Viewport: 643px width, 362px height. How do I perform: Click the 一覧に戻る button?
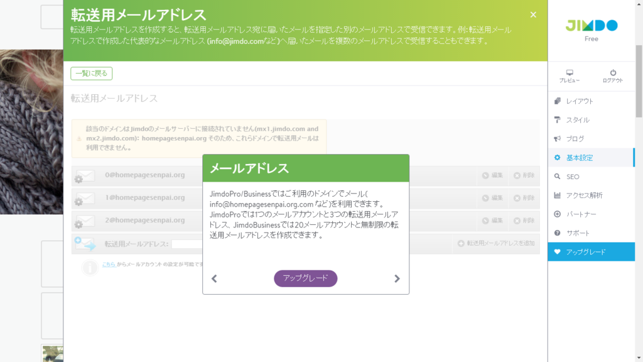[92, 74]
